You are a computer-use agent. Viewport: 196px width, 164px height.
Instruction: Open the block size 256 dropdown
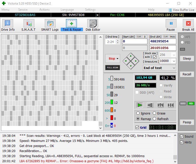click(x=174, y=55)
